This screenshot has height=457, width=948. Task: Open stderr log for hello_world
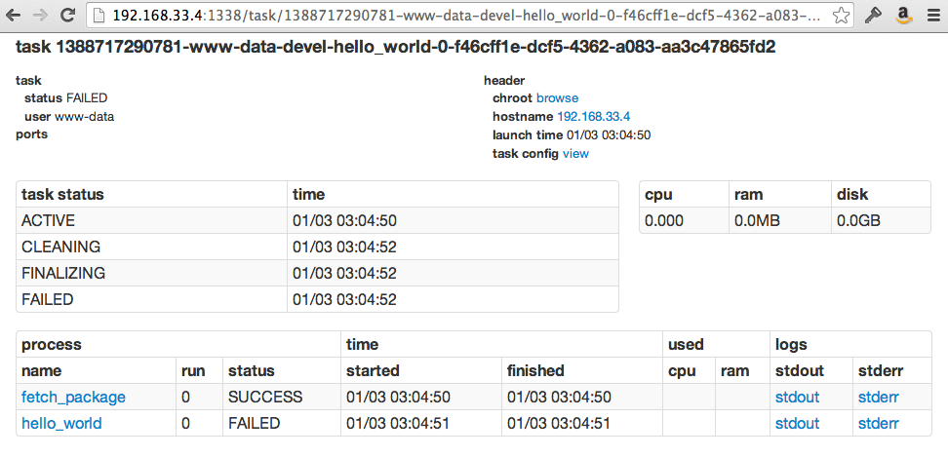click(878, 424)
